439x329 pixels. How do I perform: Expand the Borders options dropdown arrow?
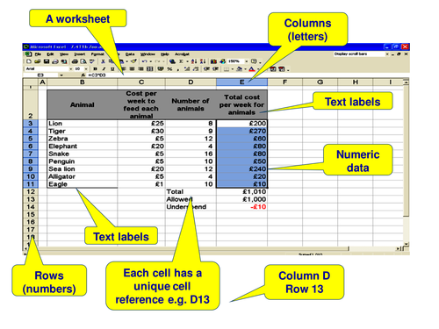233,69
